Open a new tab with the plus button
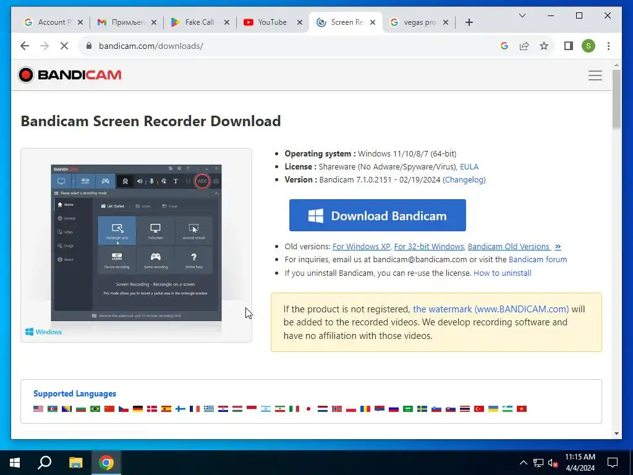Viewport: 633px width, 475px height. (469, 22)
